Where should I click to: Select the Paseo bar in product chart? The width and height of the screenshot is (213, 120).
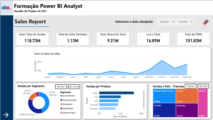pyautogui.click(x=116, y=93)
